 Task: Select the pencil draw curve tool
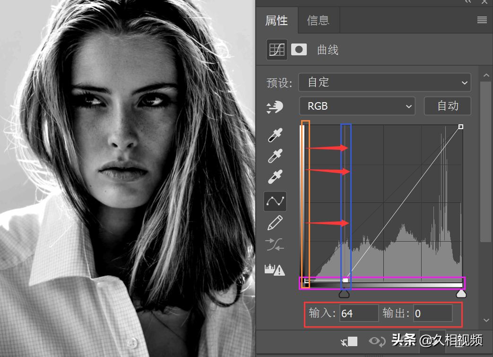[275, 223]
